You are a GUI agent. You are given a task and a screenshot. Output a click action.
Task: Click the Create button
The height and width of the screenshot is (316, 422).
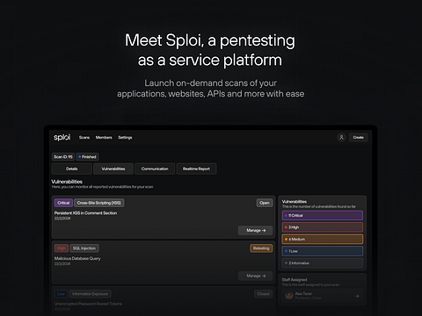358,137
